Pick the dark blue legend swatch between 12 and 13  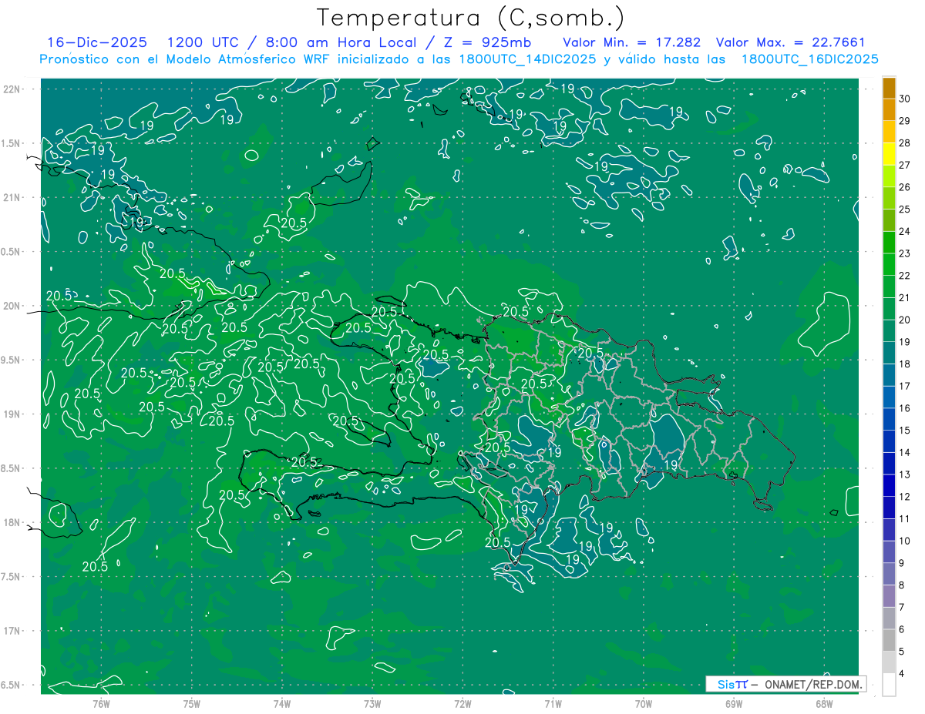click(x=889, y=485)
